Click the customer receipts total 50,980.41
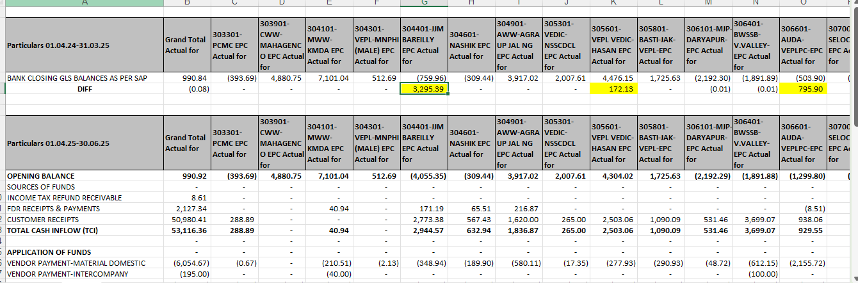This screenshot has height=283, width=858. coord(184,220)
